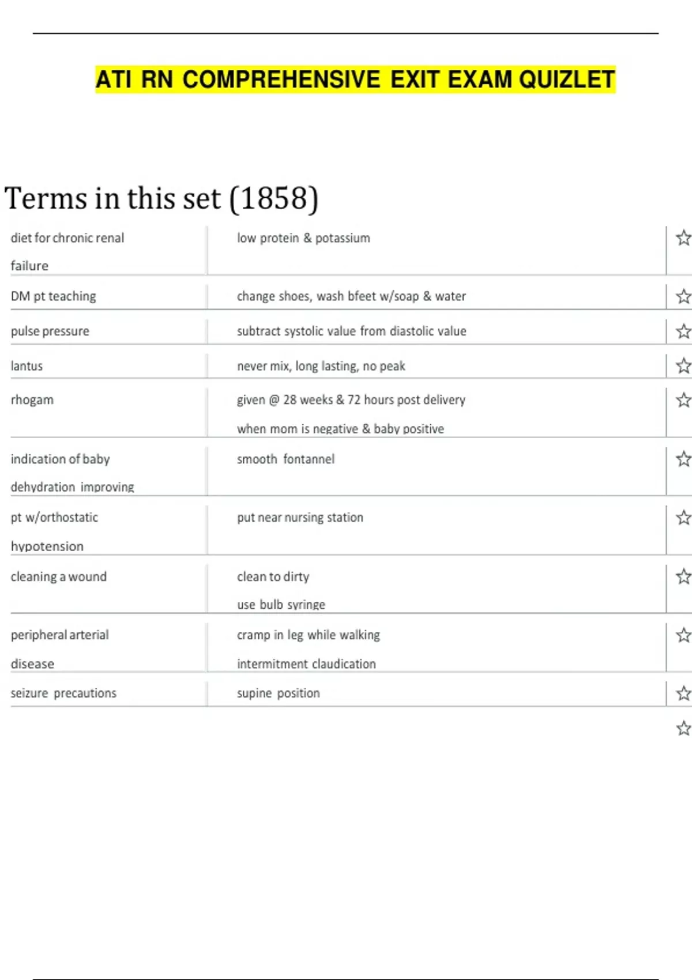692x980 pixels.
Task: Select the 'lantus' term text
Action: (27, 366)
